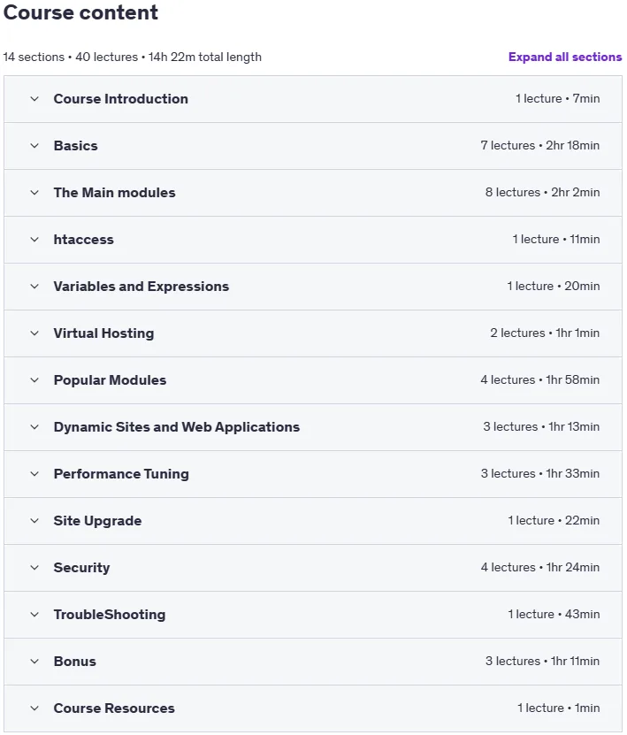Toggle the Virtual Hosting chevron arrow
The image size is (627, 735).
(x=34, y=333)
